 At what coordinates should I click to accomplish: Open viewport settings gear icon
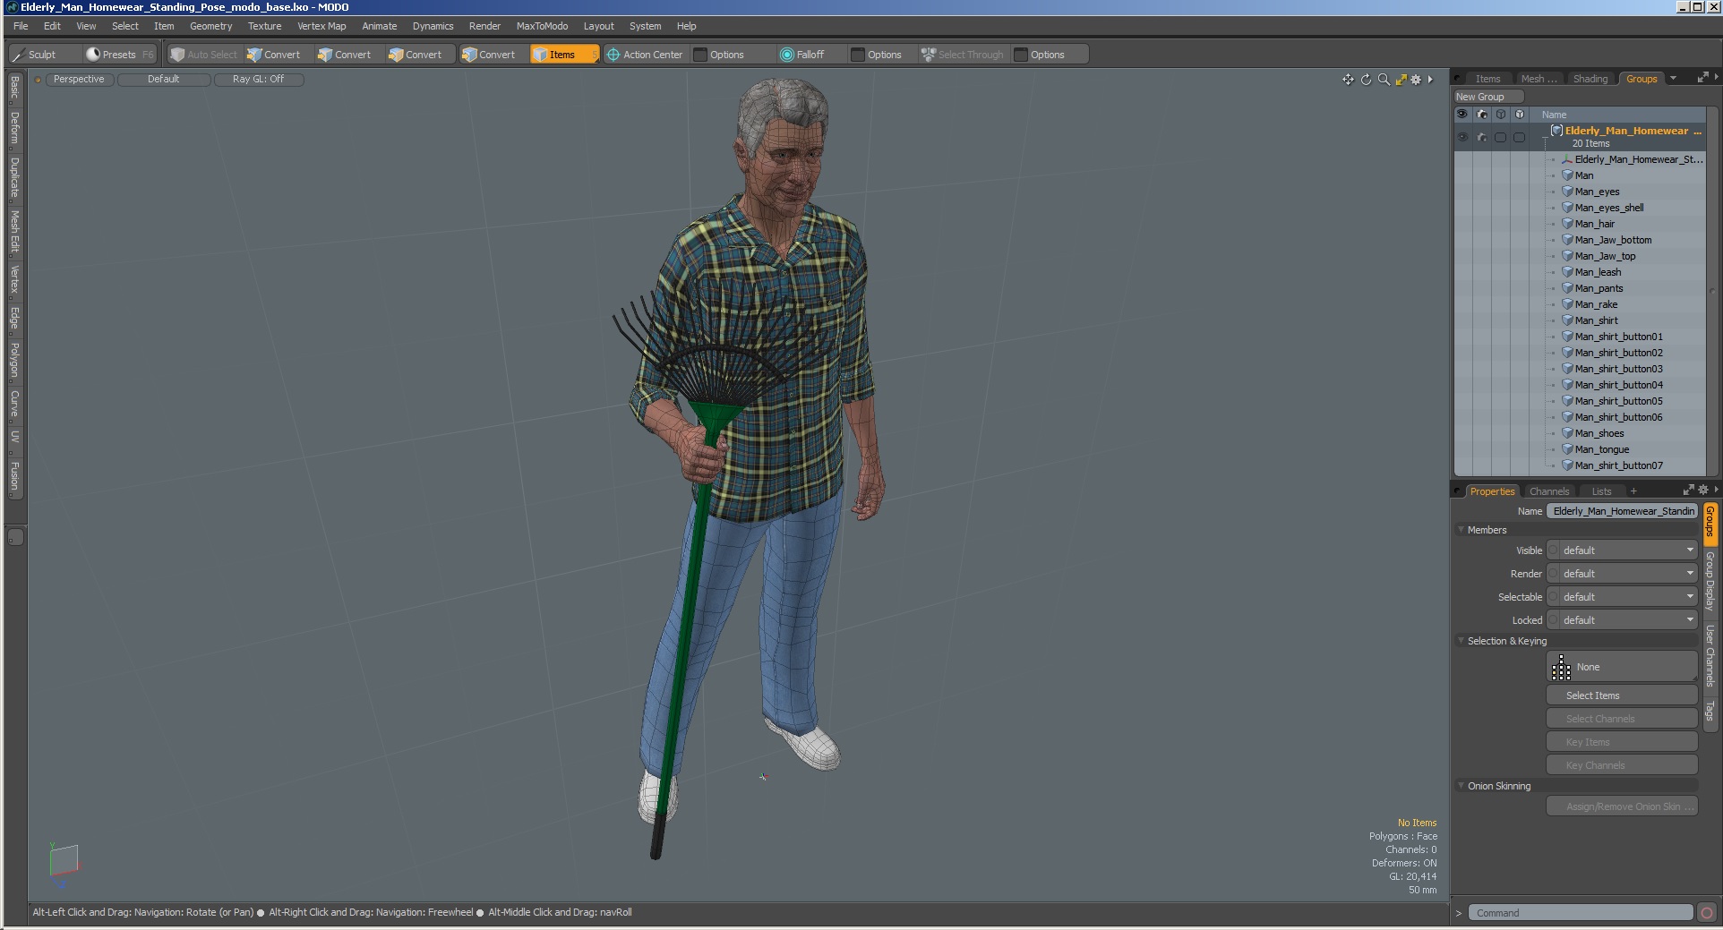[1416, 80]
